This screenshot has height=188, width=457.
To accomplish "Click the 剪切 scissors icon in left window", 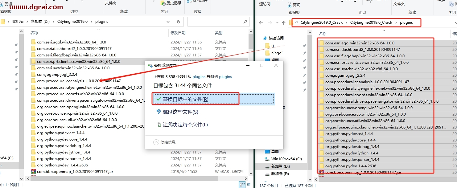I will click(2, 4).
